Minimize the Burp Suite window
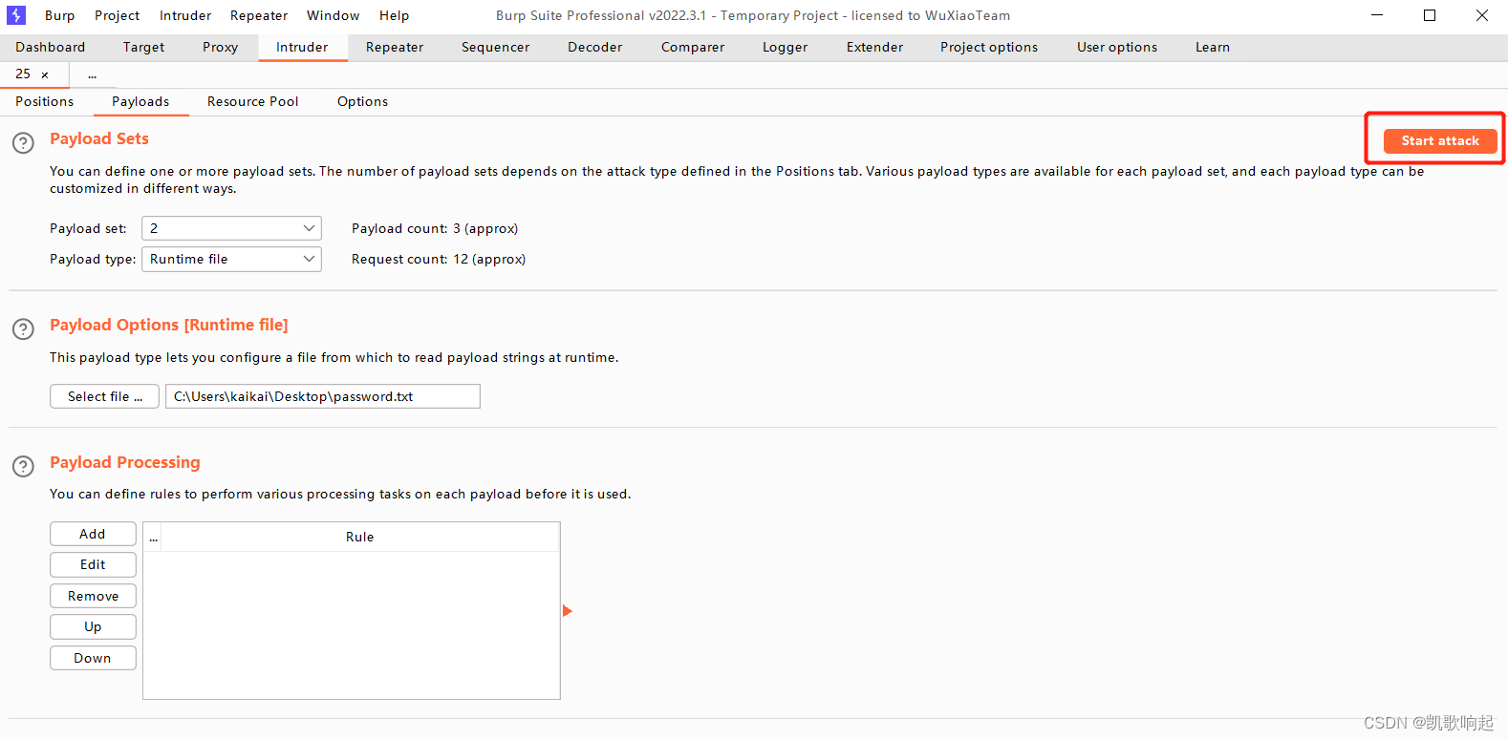The width and height of the screenshot is (1508, 740). click(x=1377, y=15)
